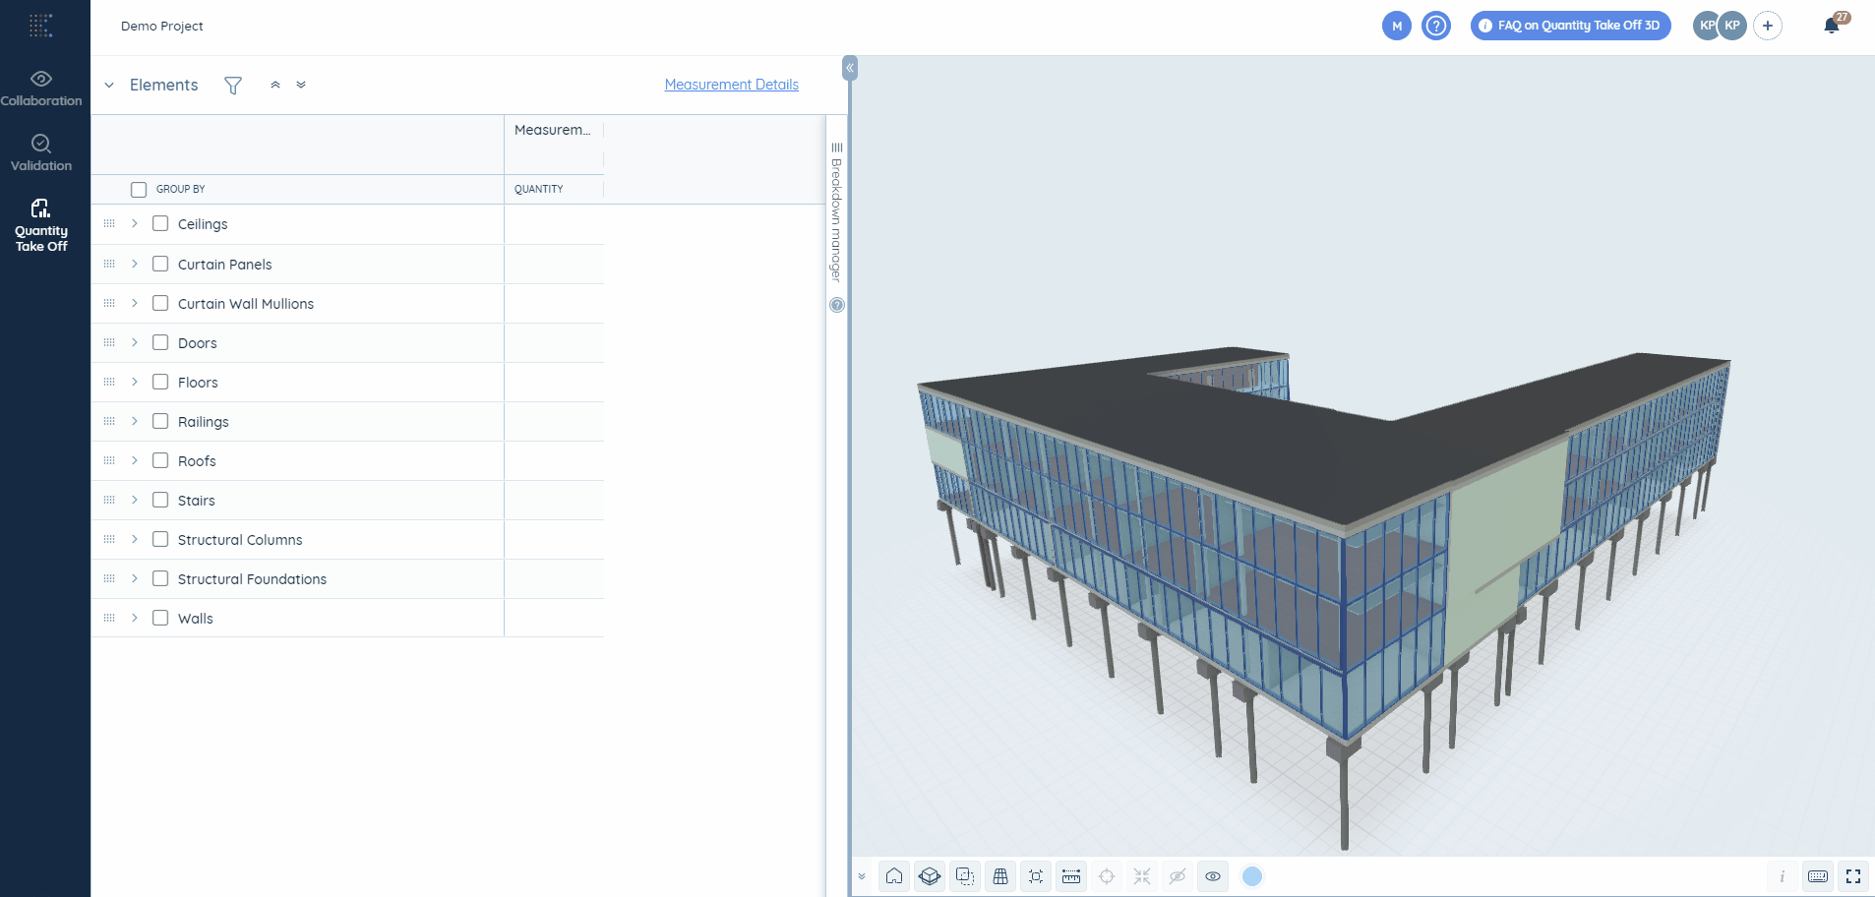Check the Ceilings checkbox
The width and height of the screenshot is (1875, 897).
click(x=160, y=223)
